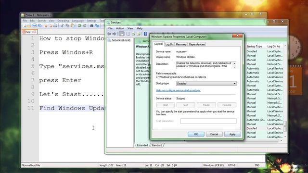Click the blue Help icon in Services toolbar

[145, 34]
